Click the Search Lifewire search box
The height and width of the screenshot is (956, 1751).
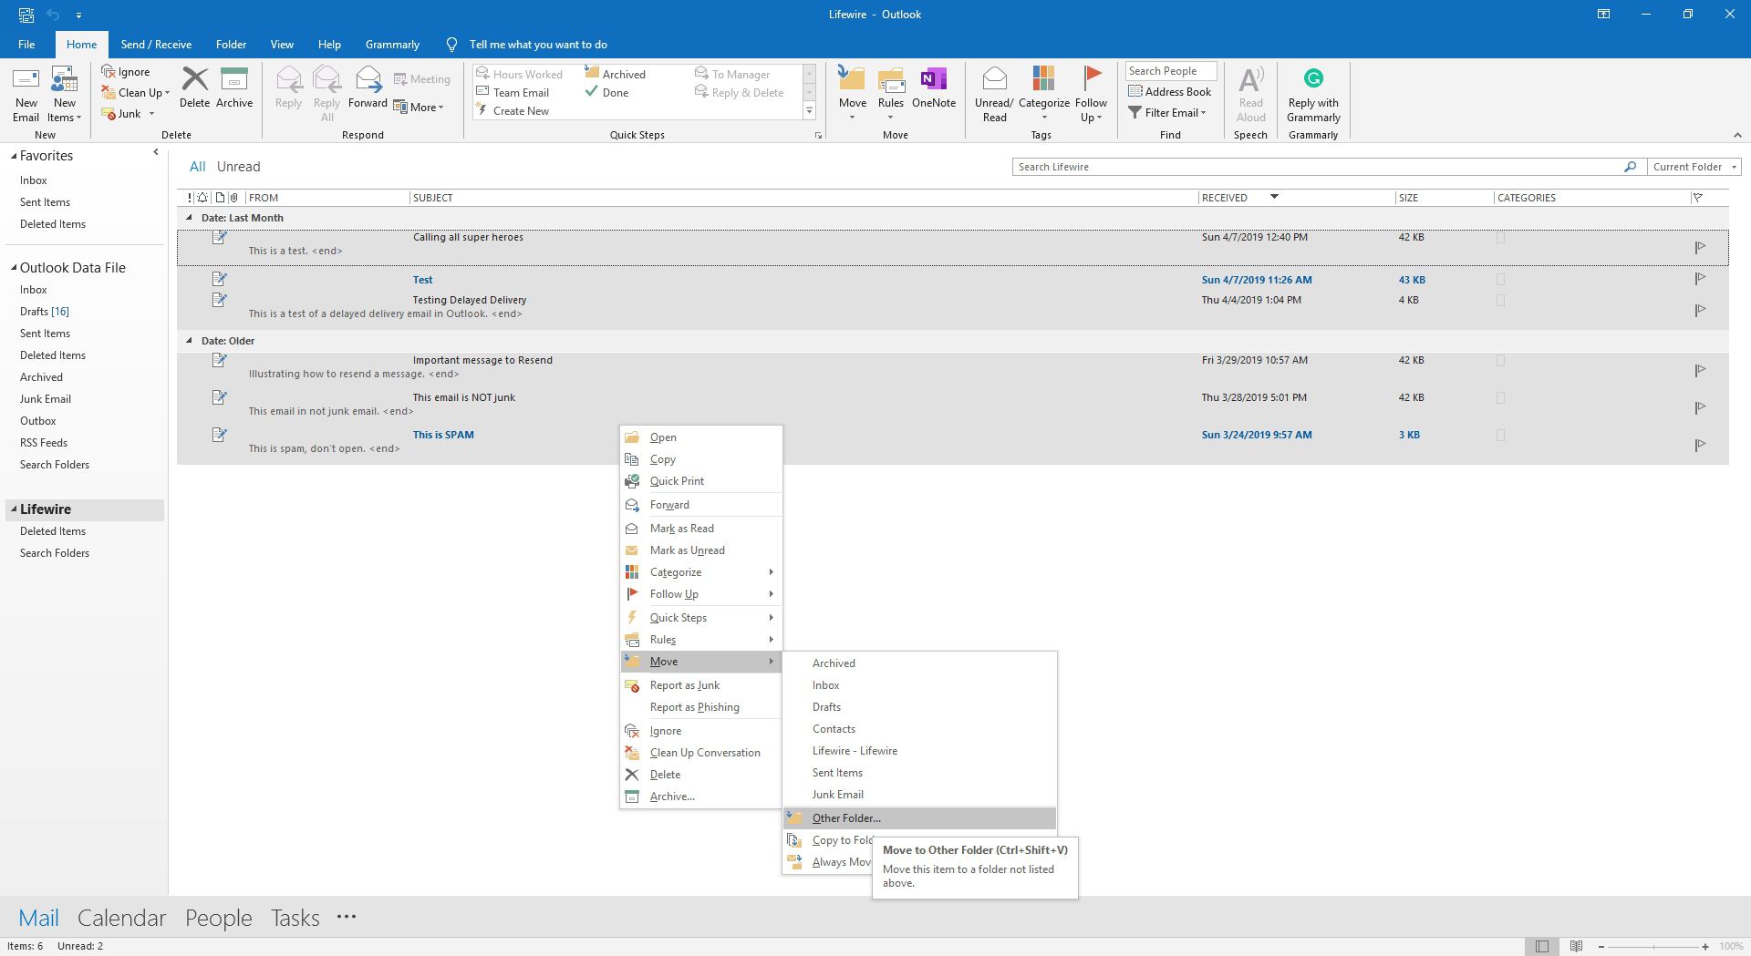[1318, 167]
